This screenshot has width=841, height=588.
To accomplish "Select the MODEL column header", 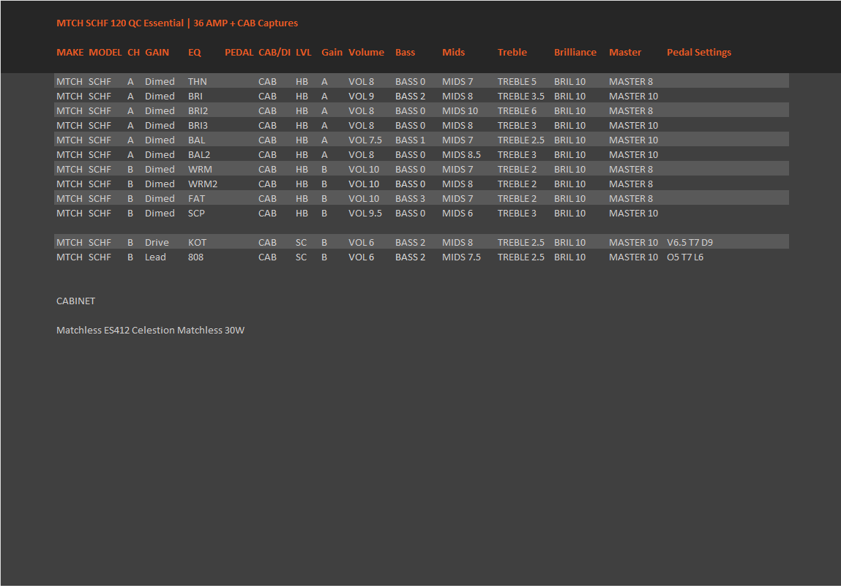I will pos(105,53).
